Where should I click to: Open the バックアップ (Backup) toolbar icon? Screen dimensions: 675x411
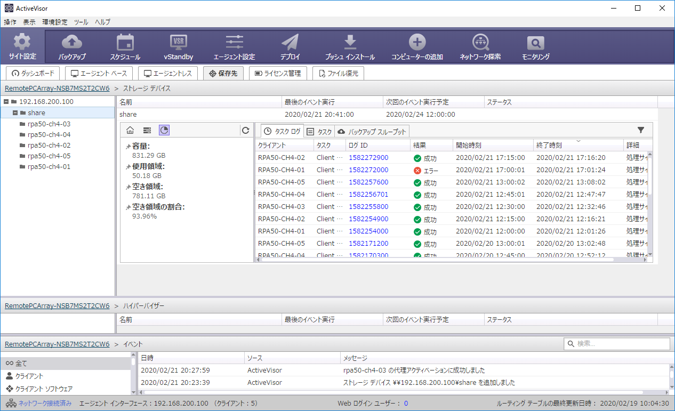72,42
